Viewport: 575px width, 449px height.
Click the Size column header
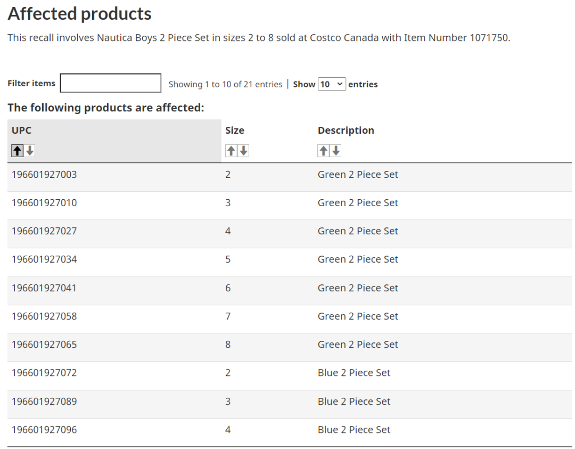pyautogui.click(x=235, y=130)
